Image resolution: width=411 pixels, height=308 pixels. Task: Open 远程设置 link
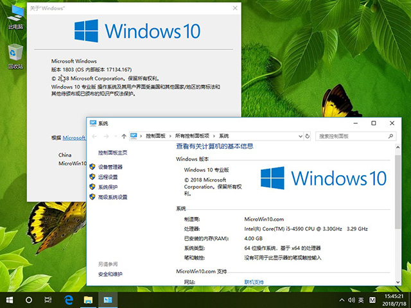point(108,177)
